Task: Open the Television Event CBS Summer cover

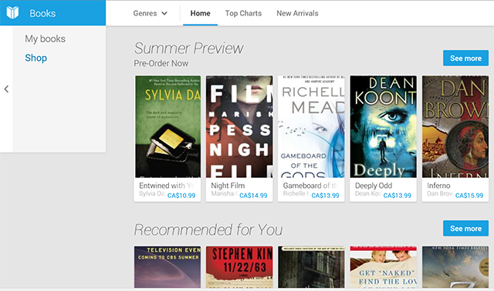Action: click(x=167, y=267)
